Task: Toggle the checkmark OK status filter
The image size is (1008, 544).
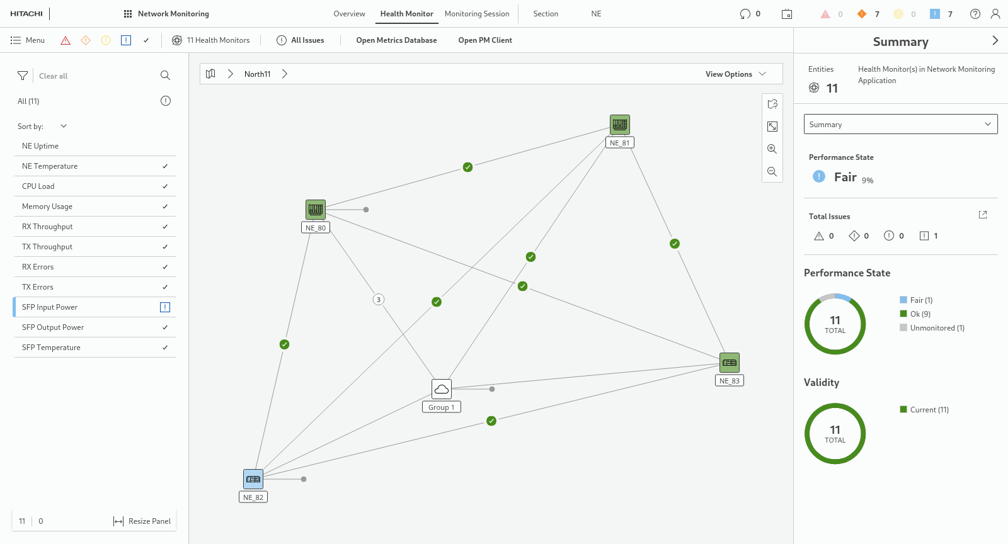Action: (x=146, y=40)
